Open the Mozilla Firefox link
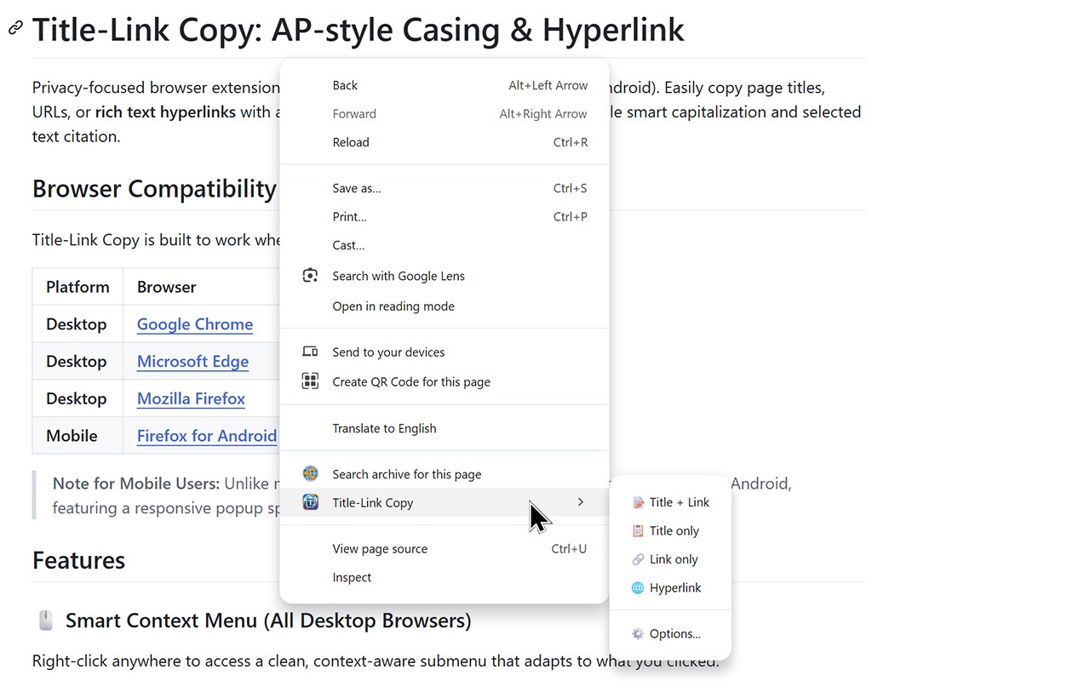 pyautogui.click(x=191, y=398)
